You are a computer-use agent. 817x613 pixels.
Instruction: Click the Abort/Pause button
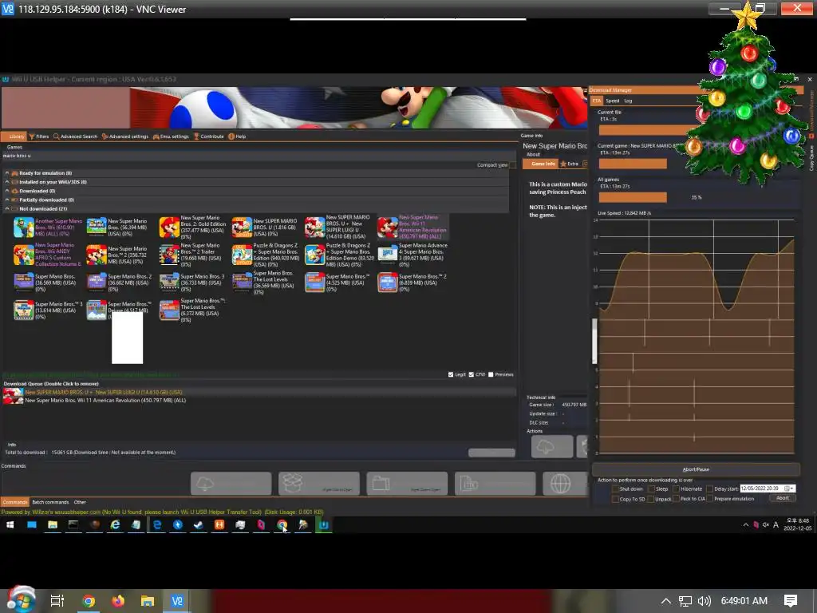tap(696, 469)
